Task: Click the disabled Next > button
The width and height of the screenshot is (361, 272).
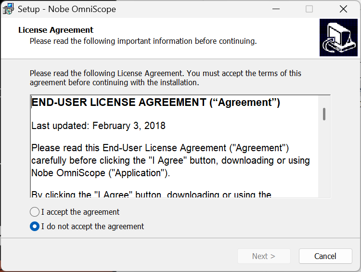Action: [x=264, y=256]
